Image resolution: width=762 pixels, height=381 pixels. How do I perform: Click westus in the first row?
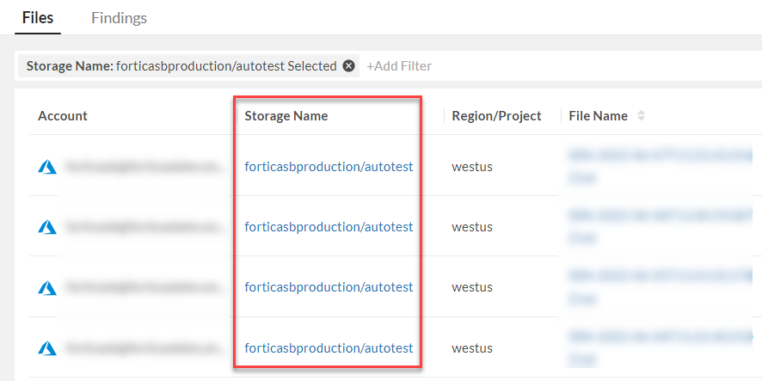472,167
